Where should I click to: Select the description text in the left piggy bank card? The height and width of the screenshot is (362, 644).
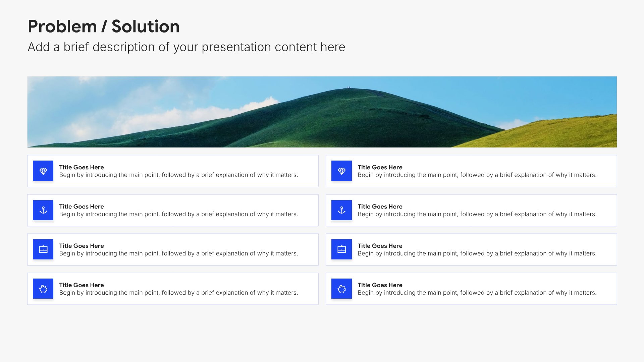tap(178, 293)
